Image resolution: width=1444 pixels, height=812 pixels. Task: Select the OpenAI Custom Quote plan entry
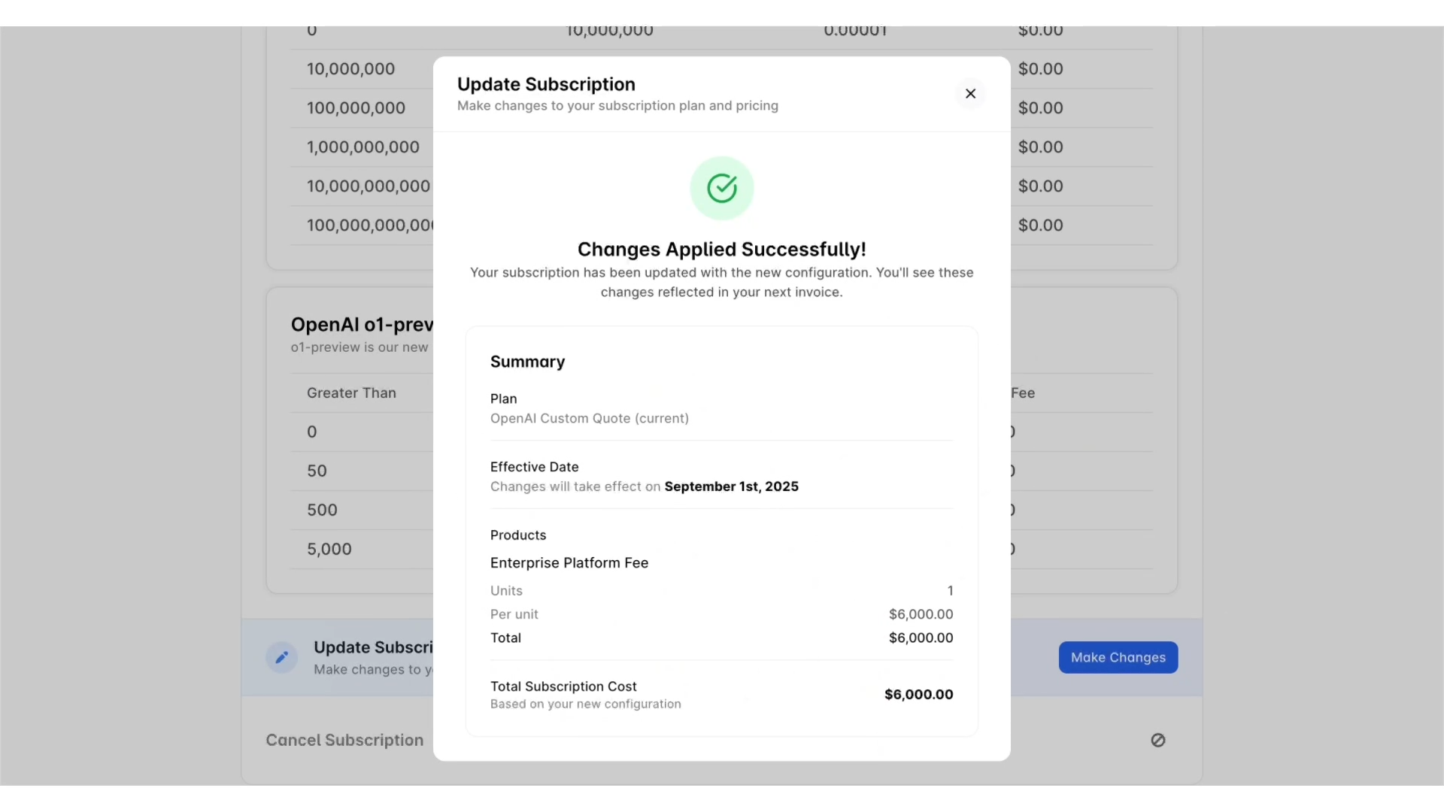click(589, 419)
